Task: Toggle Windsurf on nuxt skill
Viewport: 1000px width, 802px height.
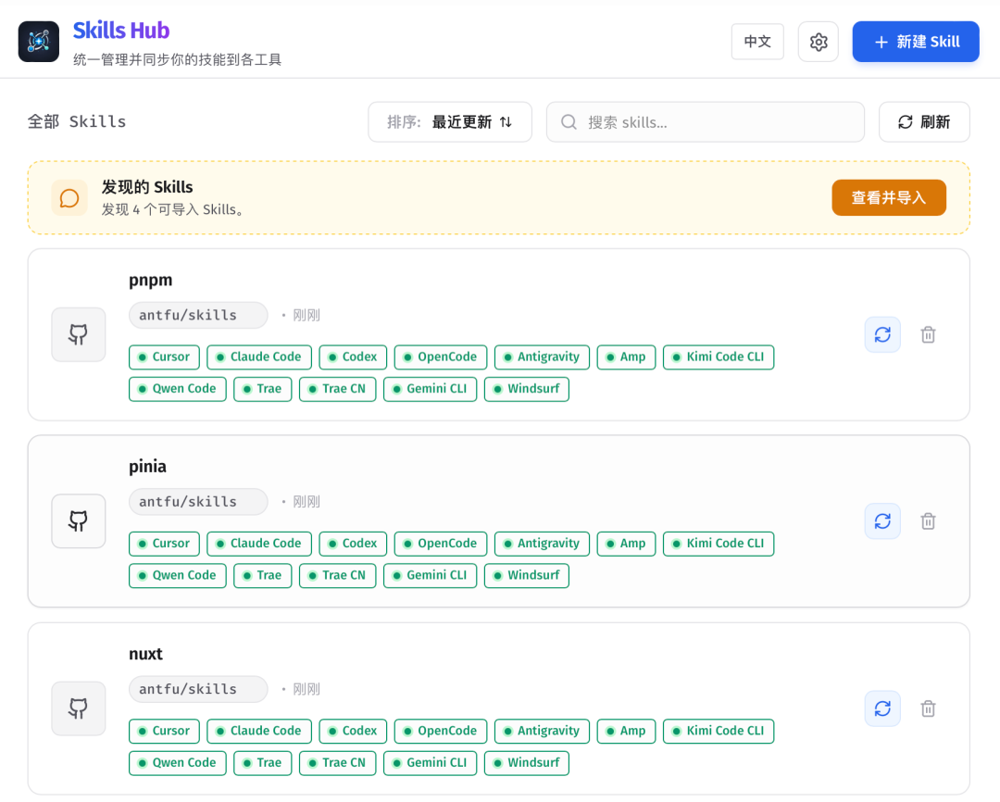Action: tap(527, 763)
